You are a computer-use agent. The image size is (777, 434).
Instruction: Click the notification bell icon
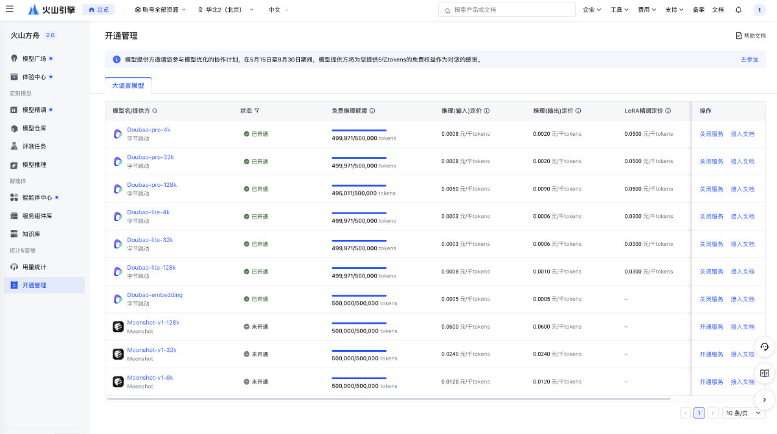738,10
